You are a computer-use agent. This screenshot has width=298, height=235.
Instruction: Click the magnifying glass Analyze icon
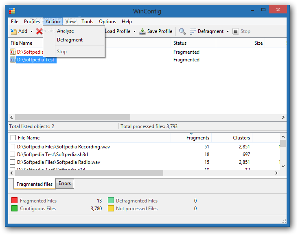tap(182, 31)
